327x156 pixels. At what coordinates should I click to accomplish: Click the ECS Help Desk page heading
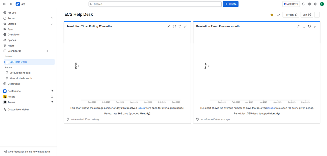click(x=79, y=15)
